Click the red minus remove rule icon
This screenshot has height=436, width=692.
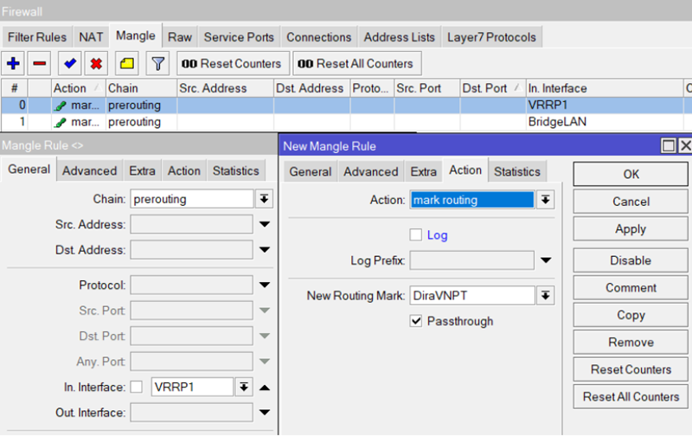coord(40,63)
